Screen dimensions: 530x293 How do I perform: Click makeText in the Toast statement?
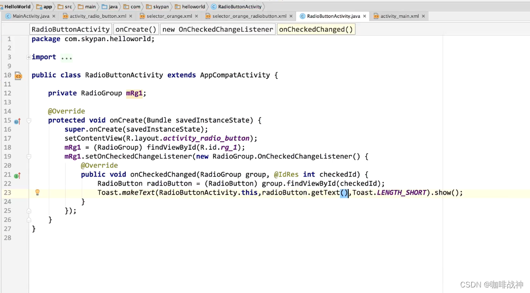[138, 193]
